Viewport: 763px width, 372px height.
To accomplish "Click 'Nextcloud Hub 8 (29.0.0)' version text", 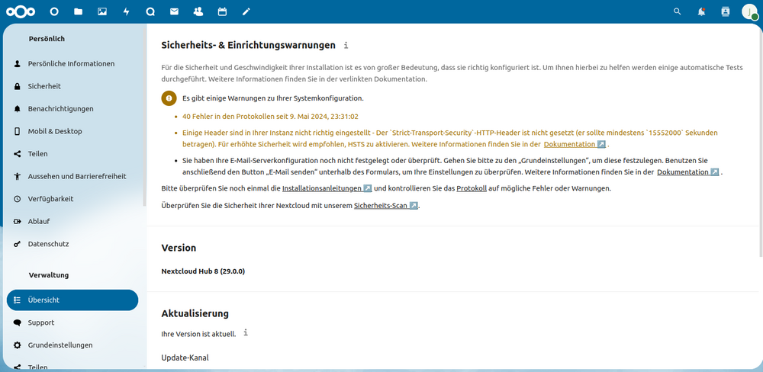I will [x=203, y=271].
